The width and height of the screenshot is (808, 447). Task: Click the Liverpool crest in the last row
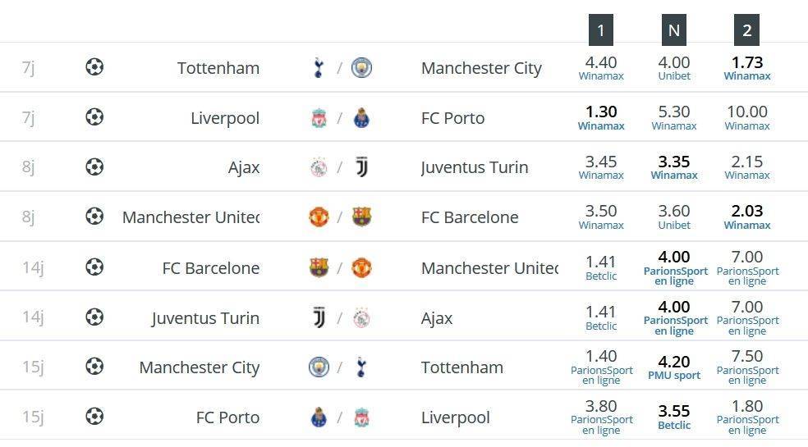(361, 417)
